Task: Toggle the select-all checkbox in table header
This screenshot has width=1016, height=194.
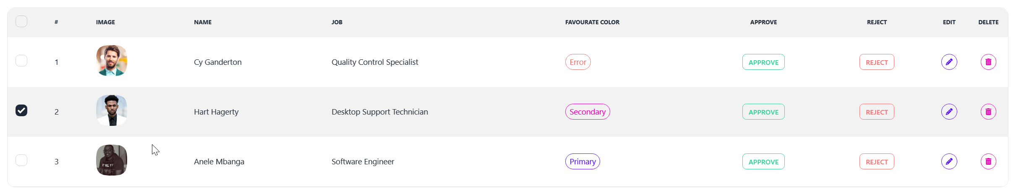Action: 21,21
